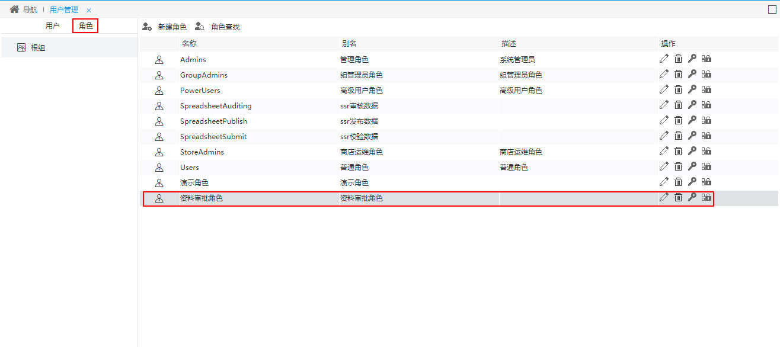Open the 用户管理 tab
Image resolution: width=780 pixels, height=347 pixels.
coord(64,10)
